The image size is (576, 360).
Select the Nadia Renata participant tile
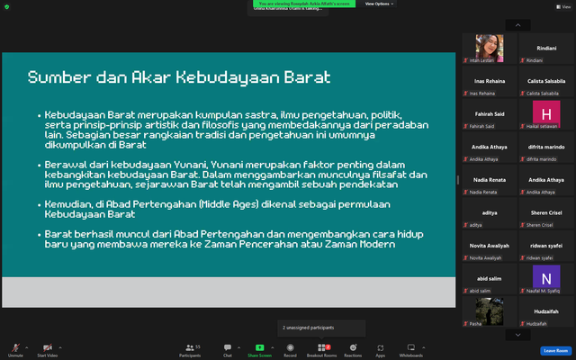click(490, 180)
